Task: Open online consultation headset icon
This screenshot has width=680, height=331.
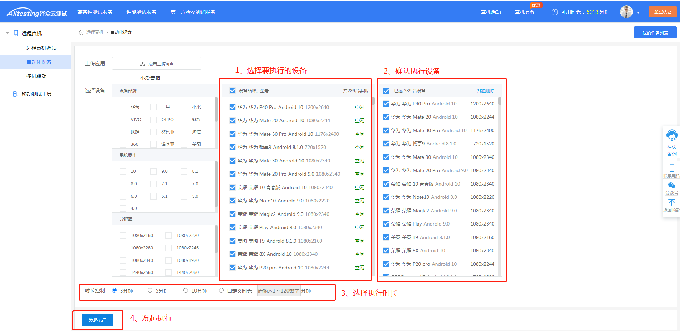Action: (672, 135)
